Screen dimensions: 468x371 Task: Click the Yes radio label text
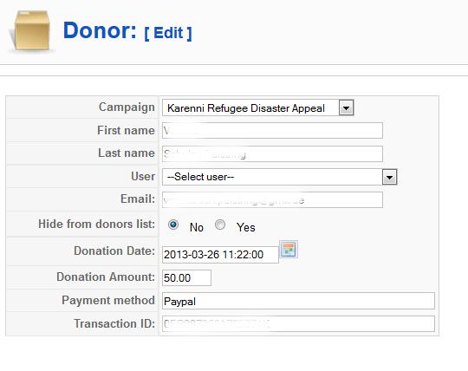[245, 227]
